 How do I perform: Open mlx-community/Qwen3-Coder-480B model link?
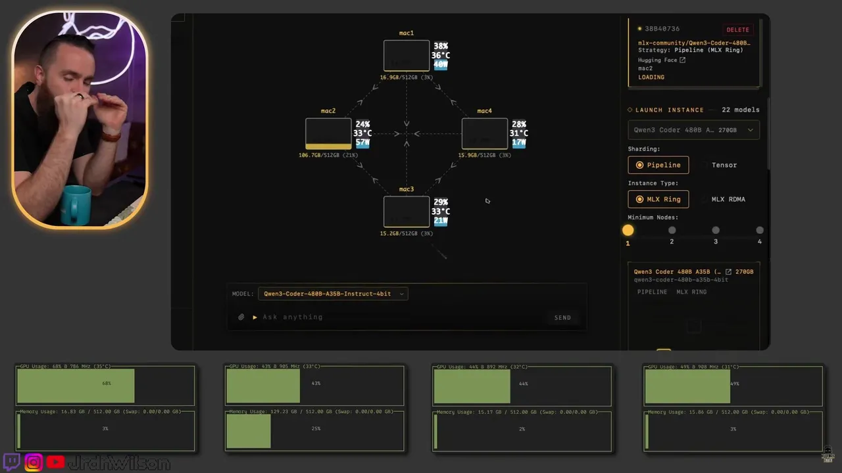(x=694, y=43)
